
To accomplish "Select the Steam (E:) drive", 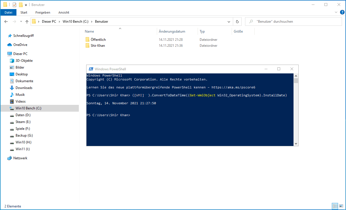I will click(x=23, y=122).
